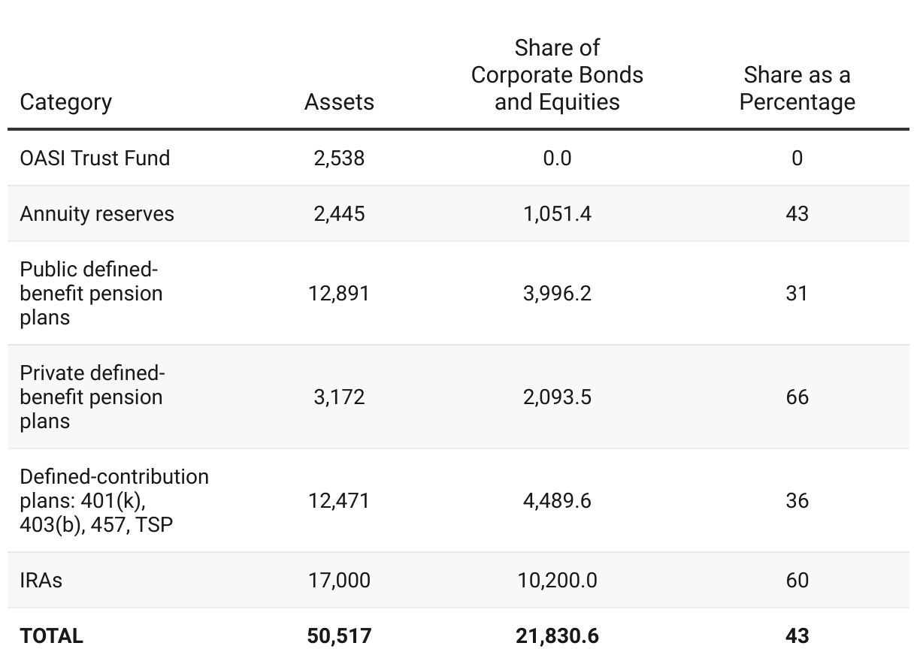Image resolution: width=917 pixels, height=670 pixels.
Task: Click the 1,051.4 annuity share cell
Action: 557,213
